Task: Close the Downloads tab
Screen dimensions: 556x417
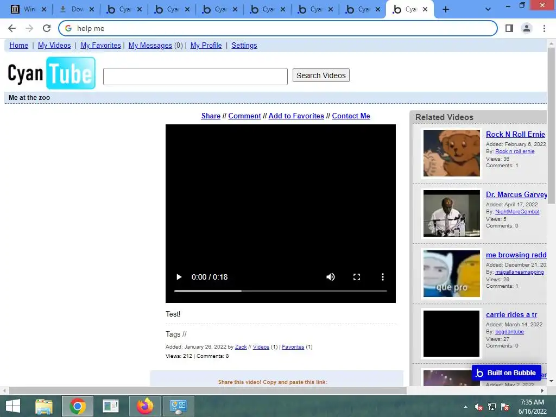Action: [91, 10]
